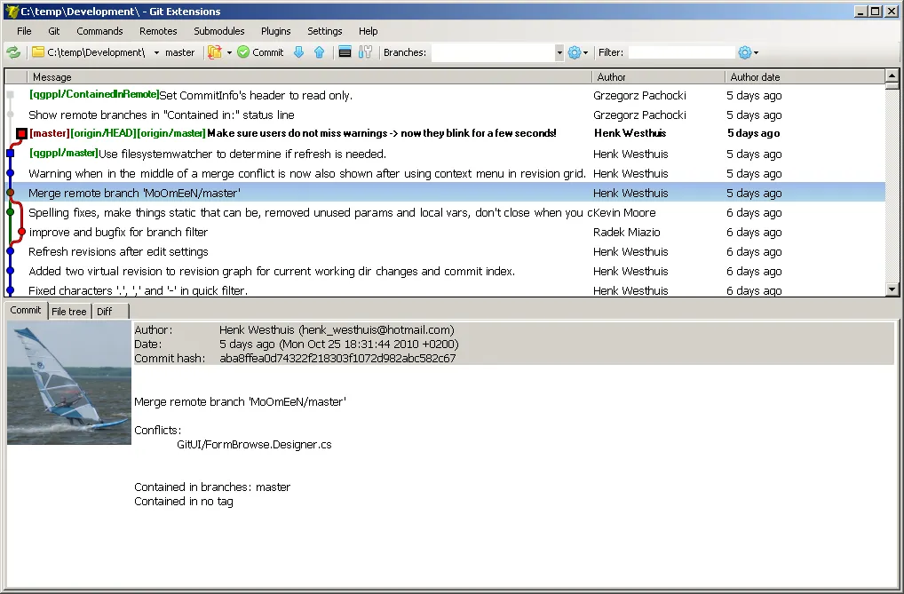Open the stash dropdown arrow
904x594 pixels.
click(x=229, y=52)
